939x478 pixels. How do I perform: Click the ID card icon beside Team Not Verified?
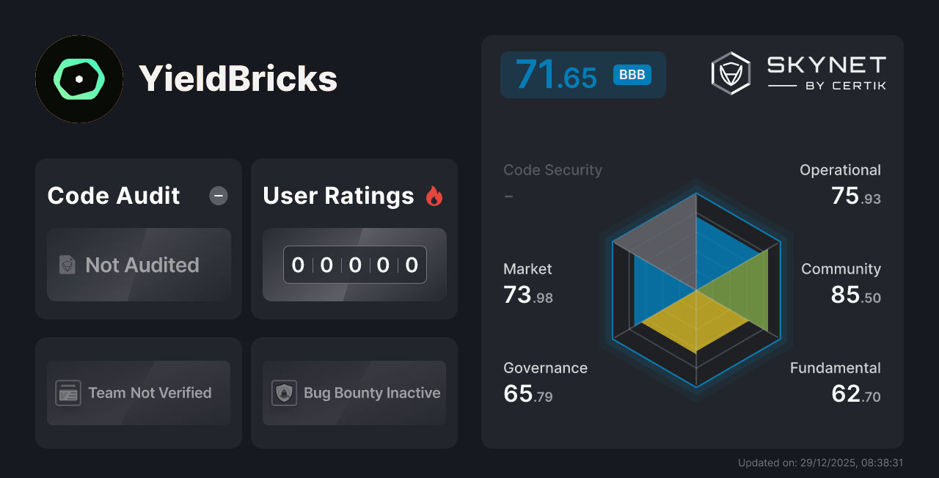68,393
